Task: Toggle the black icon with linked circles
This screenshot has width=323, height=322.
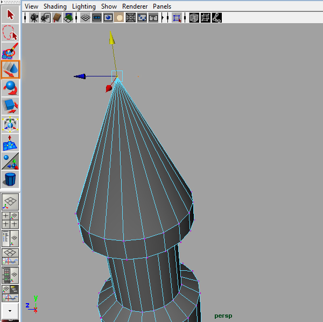Action: [x=217, y=18]
